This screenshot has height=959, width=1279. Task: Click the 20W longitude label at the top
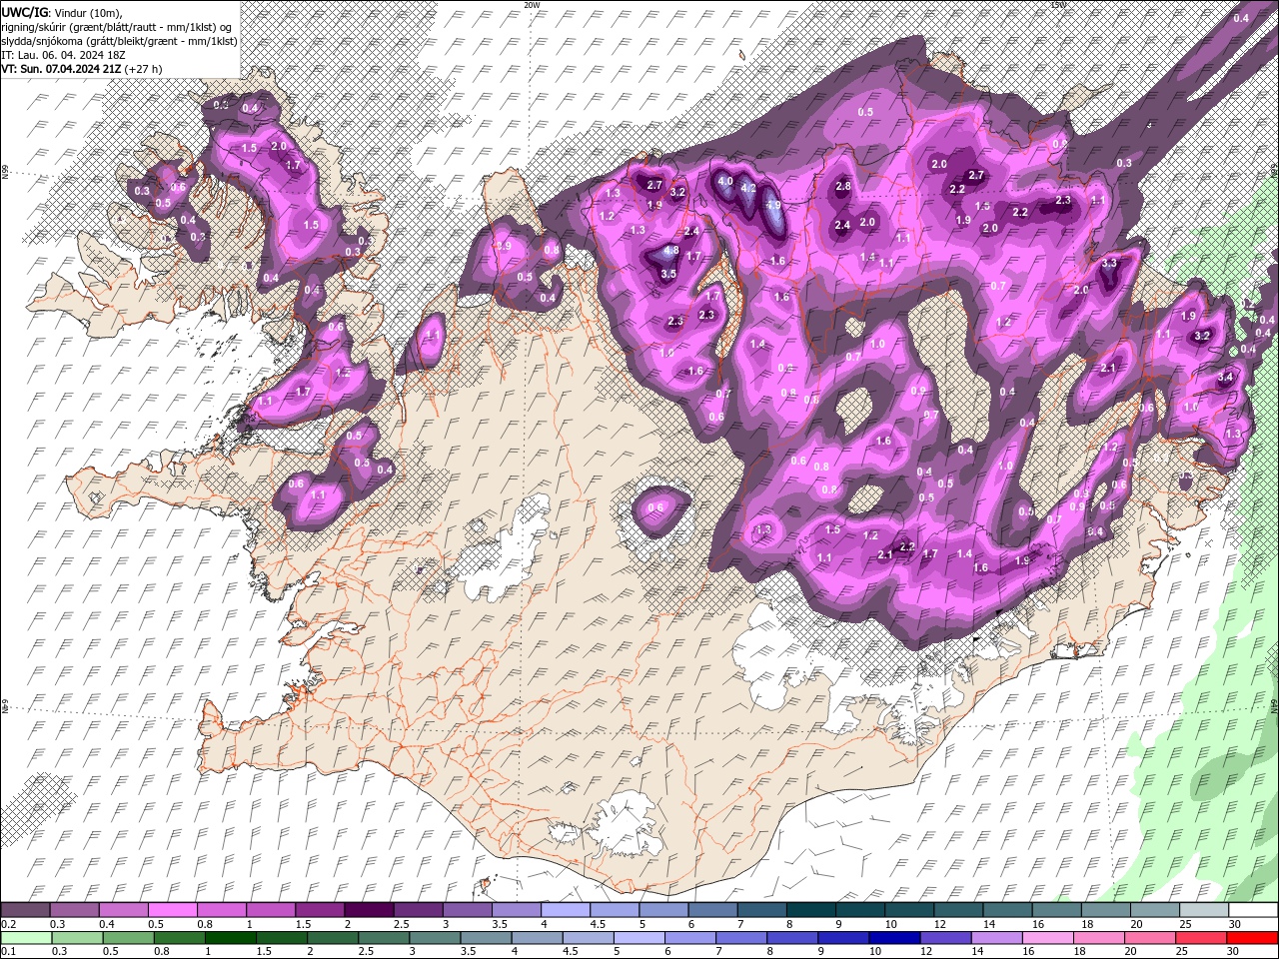click(532, 5)
